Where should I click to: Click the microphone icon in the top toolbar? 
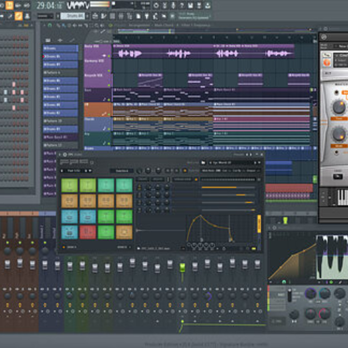pos(173,5)
